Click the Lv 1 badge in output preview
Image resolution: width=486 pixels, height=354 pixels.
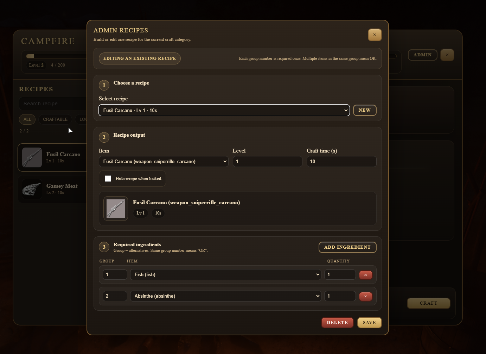point(140,213)
